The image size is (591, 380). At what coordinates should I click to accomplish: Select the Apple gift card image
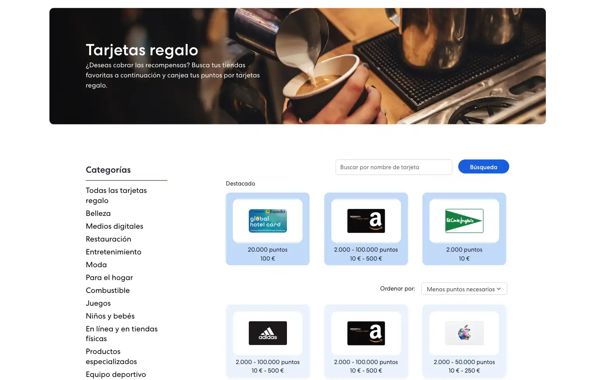pyautogui.click(x=464, y=333)
